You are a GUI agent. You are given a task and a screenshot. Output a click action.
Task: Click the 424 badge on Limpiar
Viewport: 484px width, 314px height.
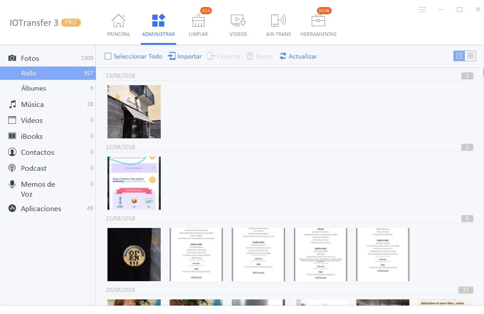(206, 11)
